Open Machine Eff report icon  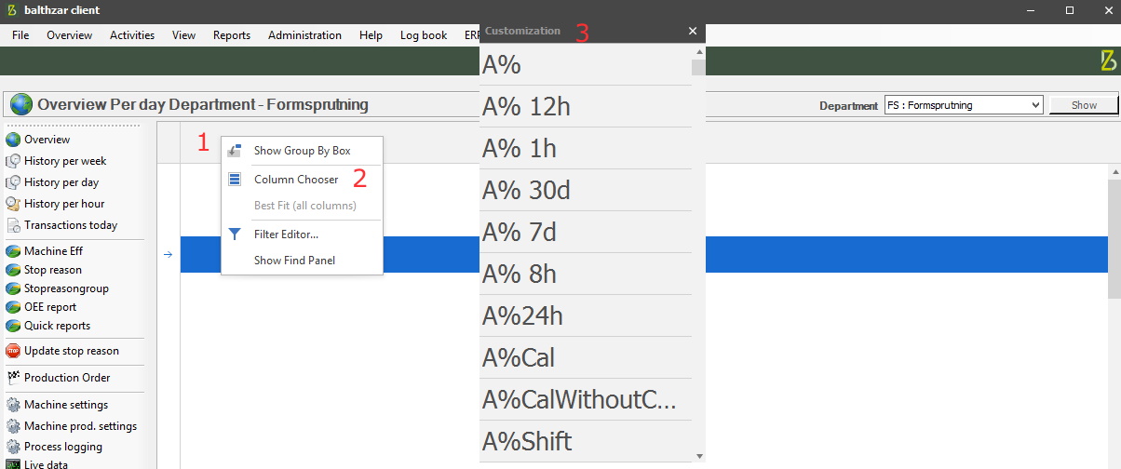click(13, 251)
